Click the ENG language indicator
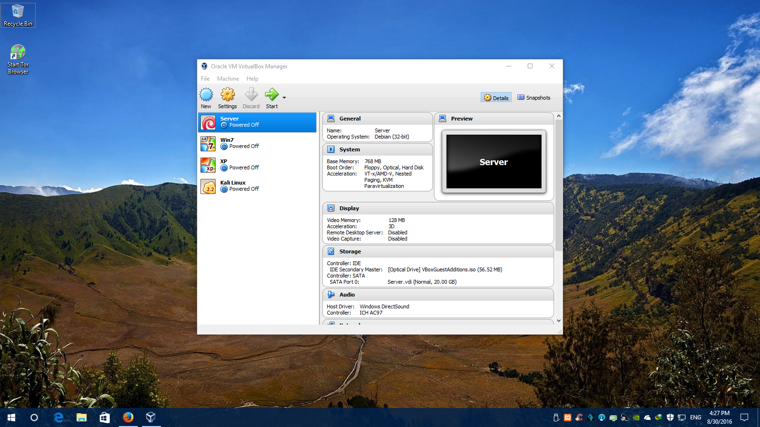This screenshot has height=427, width=760. tap(695, 418)
